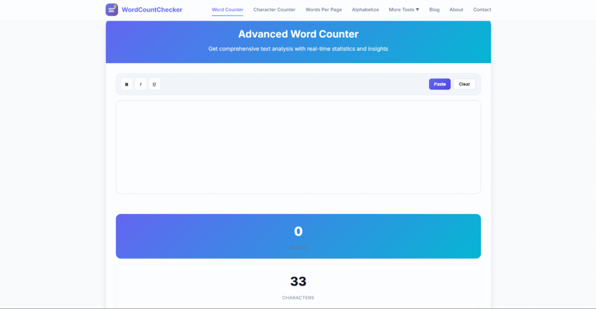
Task: Click inside the large text input area
Action: tap(298, 147)
